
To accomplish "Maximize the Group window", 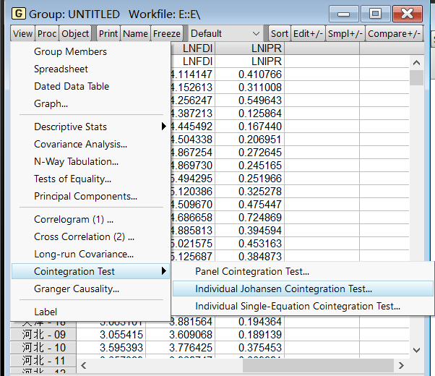I will [x=374, y=14].
